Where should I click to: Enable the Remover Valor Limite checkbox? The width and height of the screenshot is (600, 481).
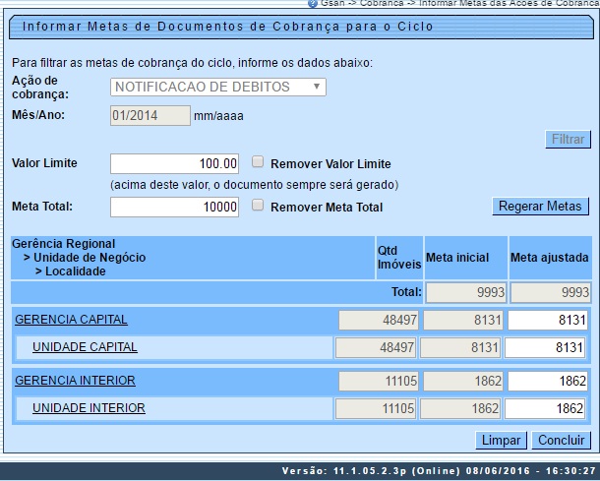(x=258, y=163)
